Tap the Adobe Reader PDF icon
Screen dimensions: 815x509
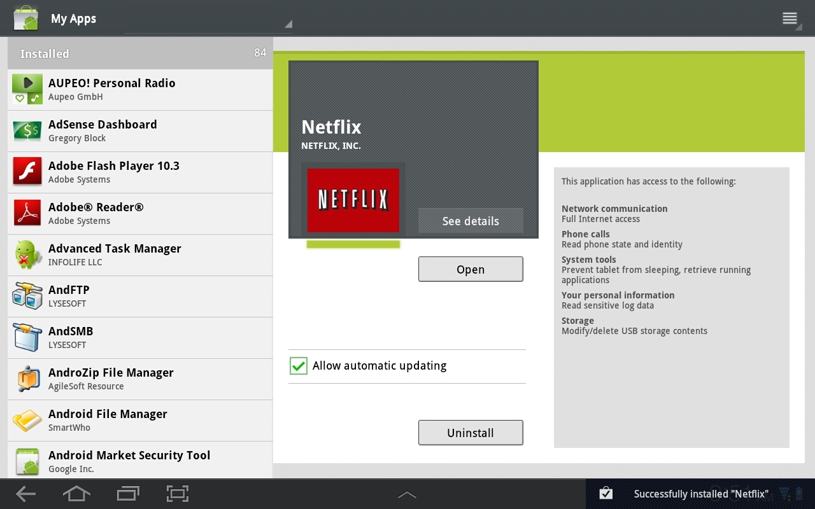point(27,214)
